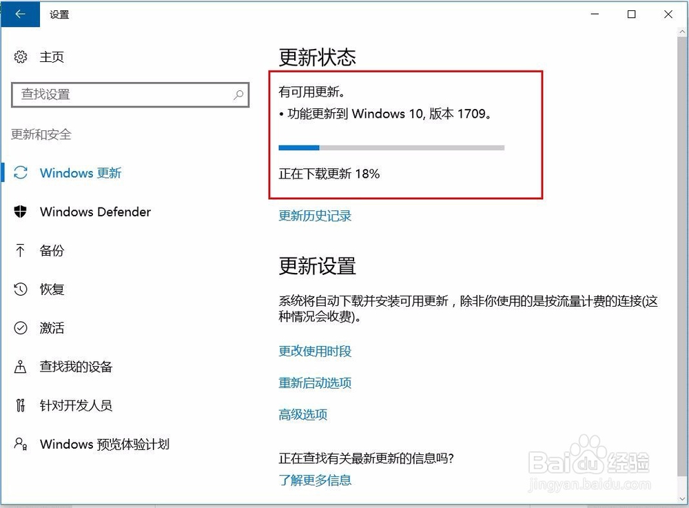Click the scrollbar down arrow

(682, 499)
